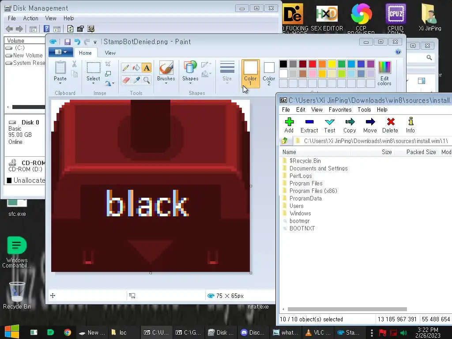Screen dimensions: 452x339
Task: Click the Resize icon in Image group
Action: (108, 74)
